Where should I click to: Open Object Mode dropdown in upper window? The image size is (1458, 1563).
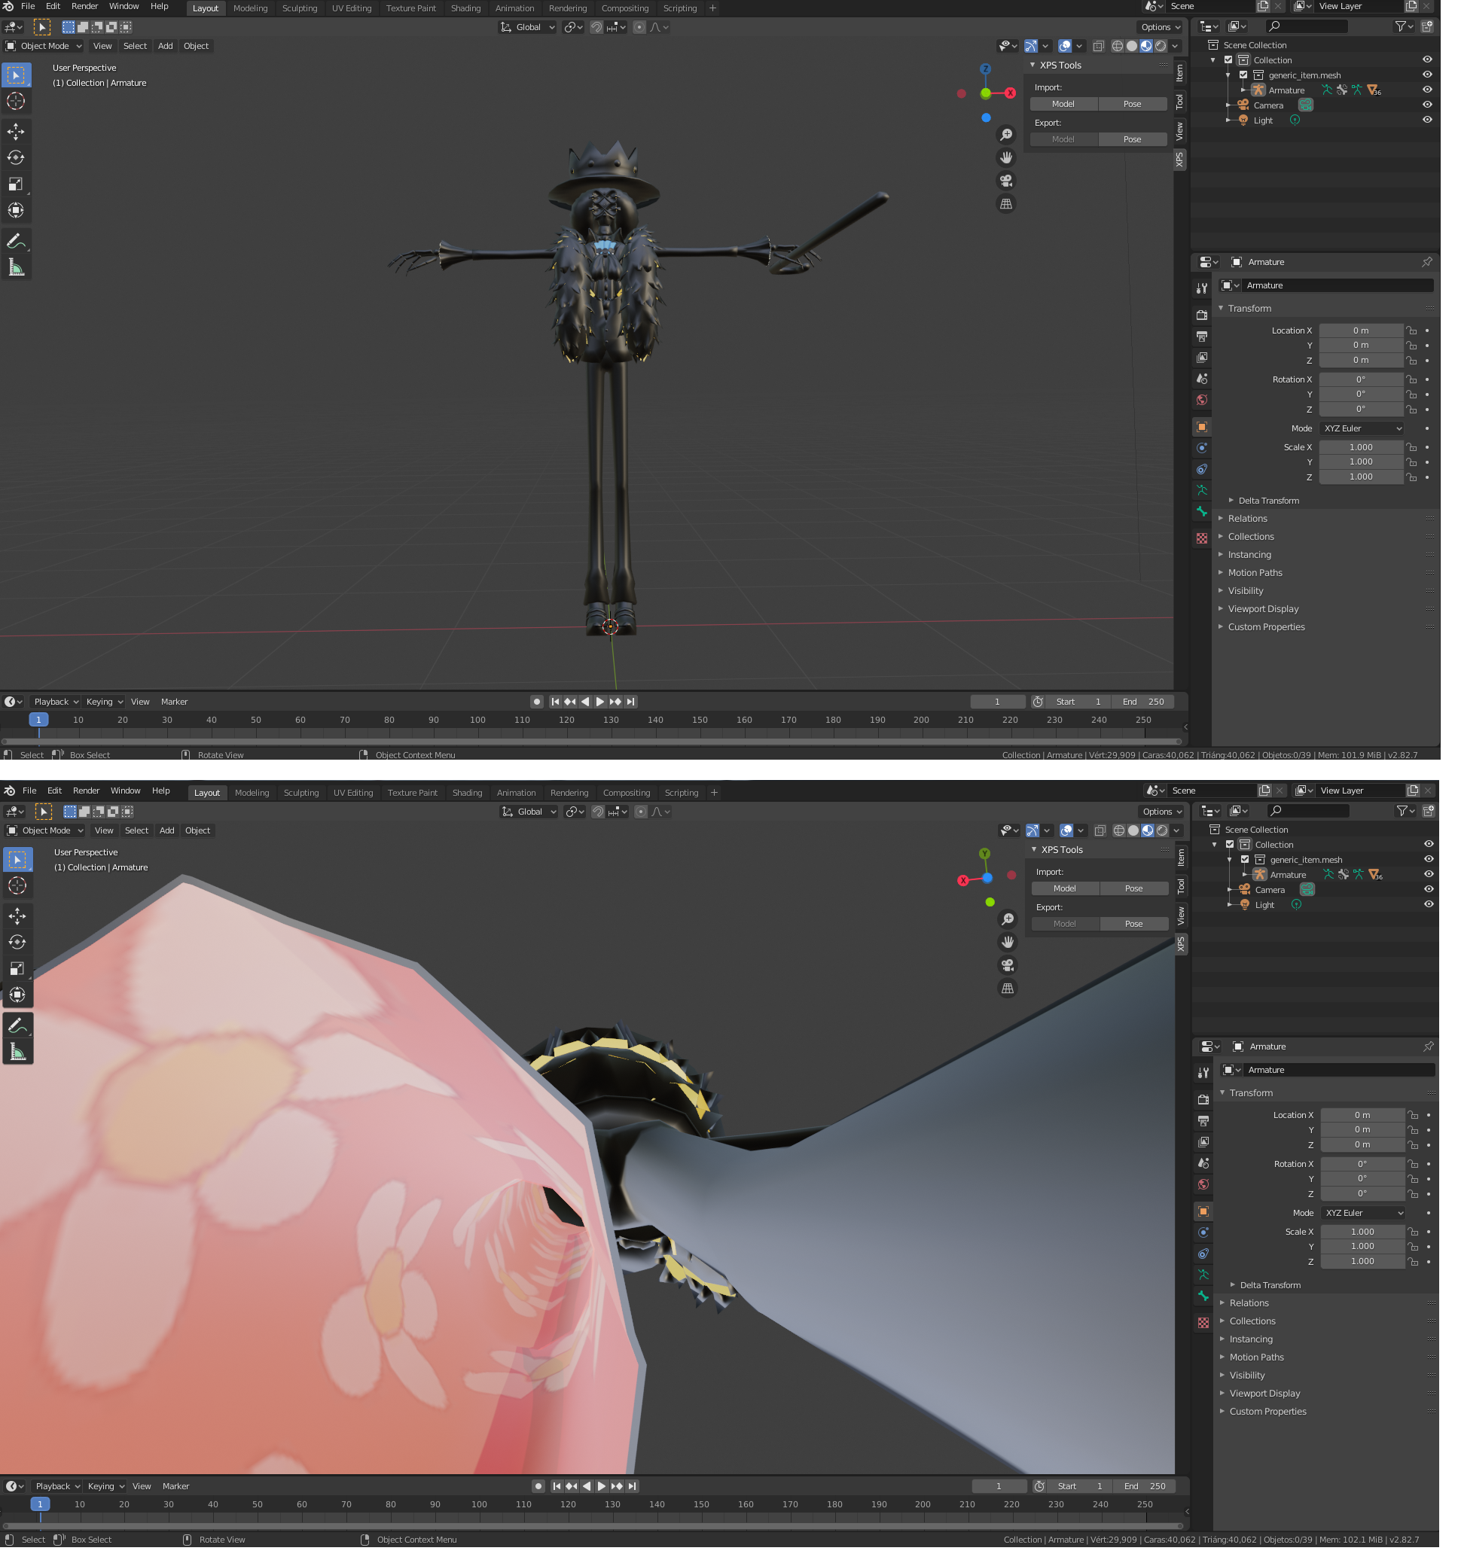44,47
